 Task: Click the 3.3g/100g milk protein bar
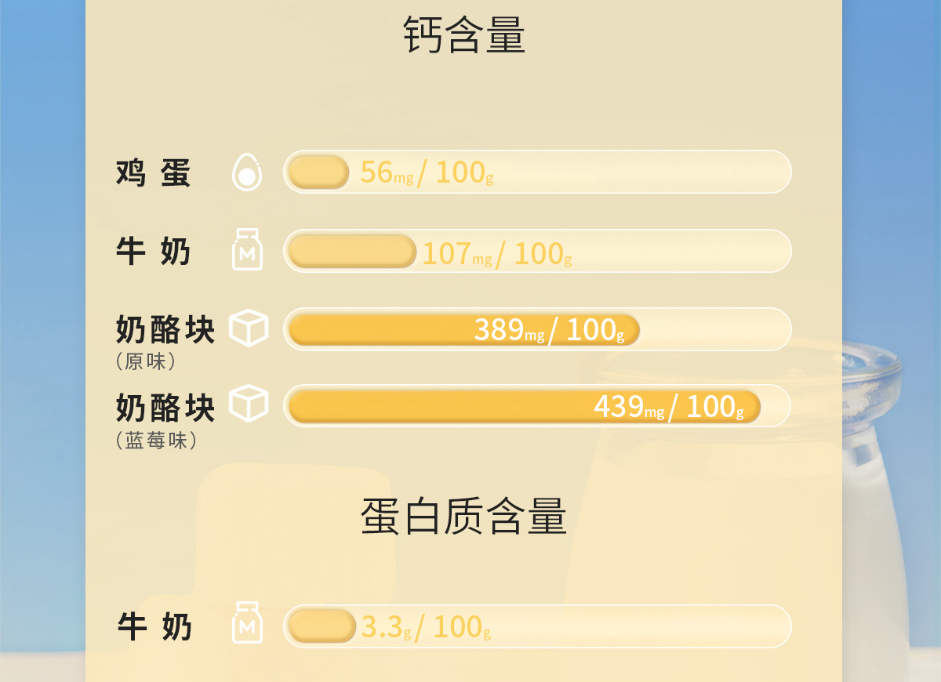tap(537, 626)
